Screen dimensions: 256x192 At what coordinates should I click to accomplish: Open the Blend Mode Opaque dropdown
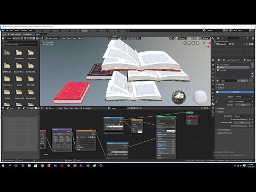pos(243,116)
